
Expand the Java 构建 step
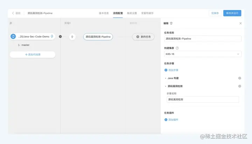click(165, 78)
